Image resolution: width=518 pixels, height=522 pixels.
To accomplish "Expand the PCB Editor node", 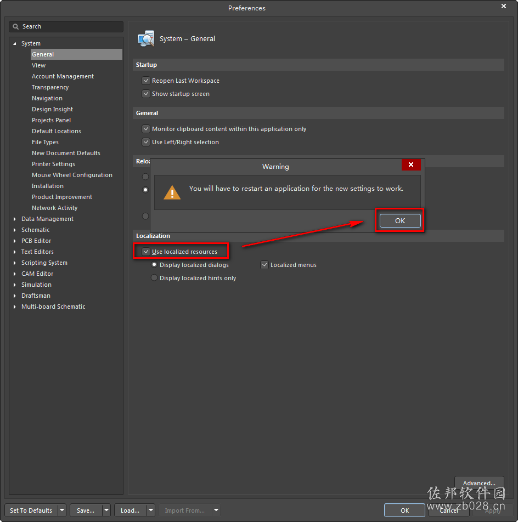I will click(15, 241).
